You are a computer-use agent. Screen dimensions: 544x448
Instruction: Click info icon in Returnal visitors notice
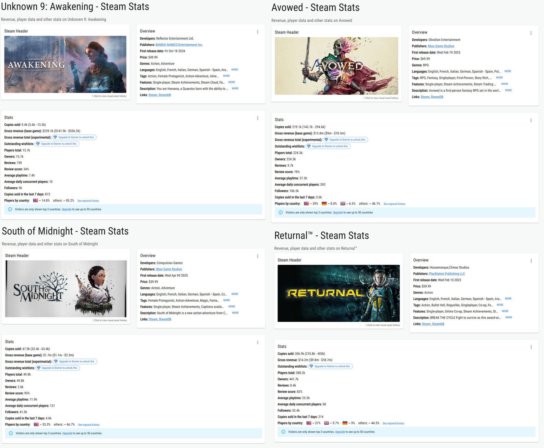tap(283, 432)
